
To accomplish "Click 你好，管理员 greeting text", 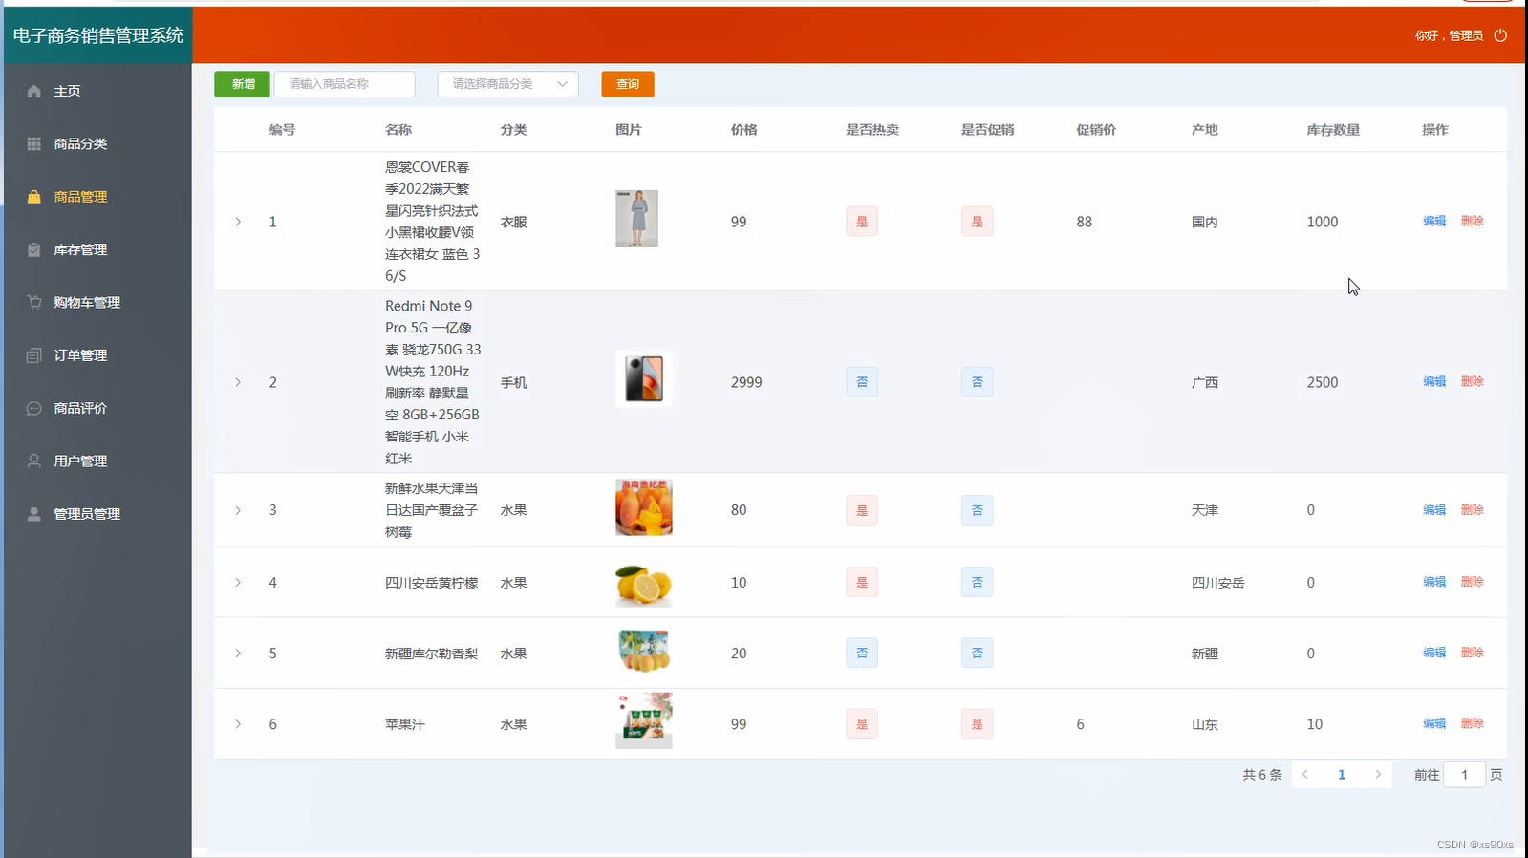I will point(1449,35).
